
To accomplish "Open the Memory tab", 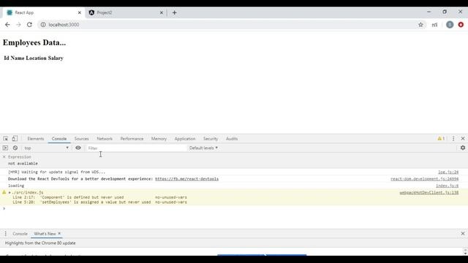I will 159,139.
